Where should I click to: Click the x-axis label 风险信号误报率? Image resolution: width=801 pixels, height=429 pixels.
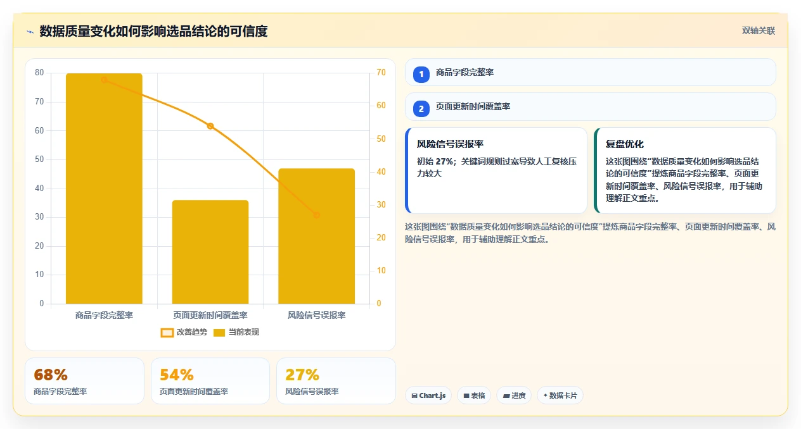point(316,315)
